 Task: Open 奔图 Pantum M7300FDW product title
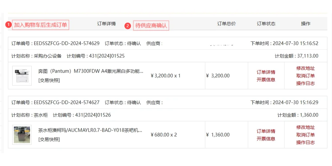click(x=91, y=71)
